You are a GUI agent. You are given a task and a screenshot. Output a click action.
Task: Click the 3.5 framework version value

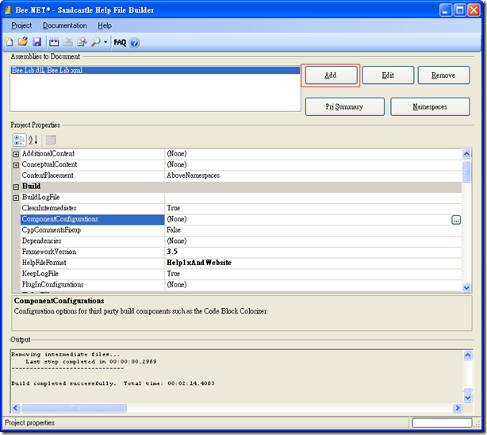(313, 252)
